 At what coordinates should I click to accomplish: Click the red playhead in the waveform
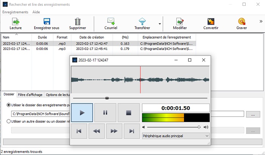[x=140, y=79]
